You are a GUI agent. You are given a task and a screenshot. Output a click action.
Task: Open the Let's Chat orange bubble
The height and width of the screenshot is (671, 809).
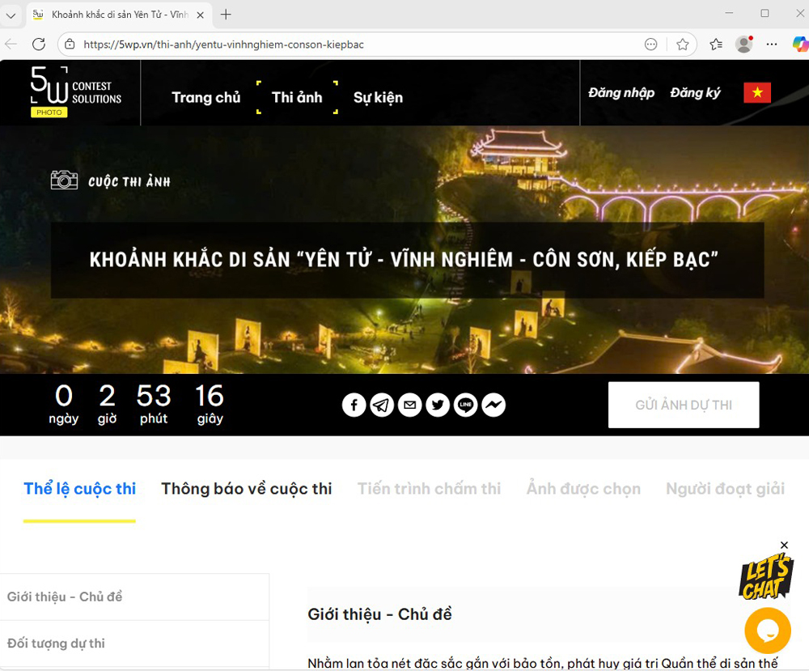point(767,630)
